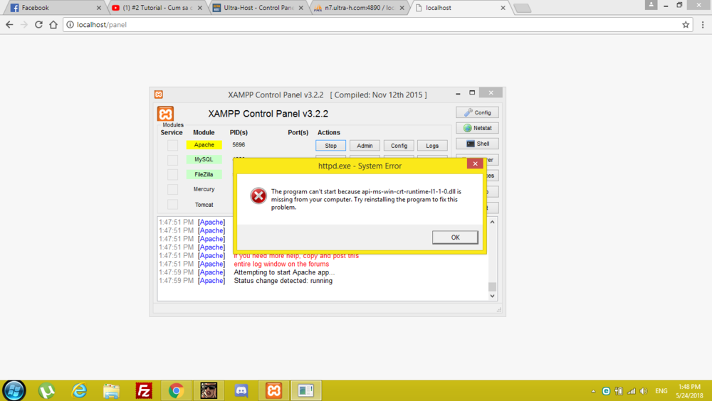Screen dimensions: 712x401
Task: Close the Facebook tab
Action: [x=98, y=8]
